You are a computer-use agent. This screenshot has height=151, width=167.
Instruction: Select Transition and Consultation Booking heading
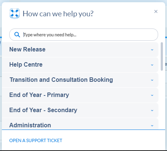point(61,80)
